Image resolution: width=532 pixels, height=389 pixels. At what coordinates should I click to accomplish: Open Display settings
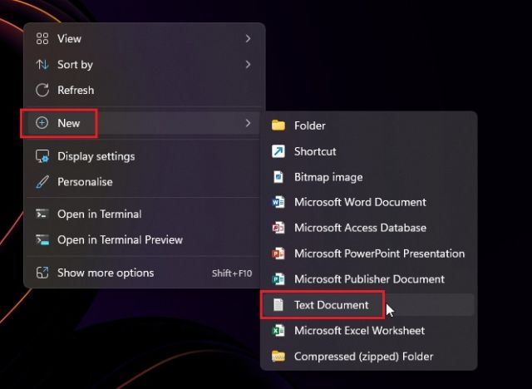96,156
